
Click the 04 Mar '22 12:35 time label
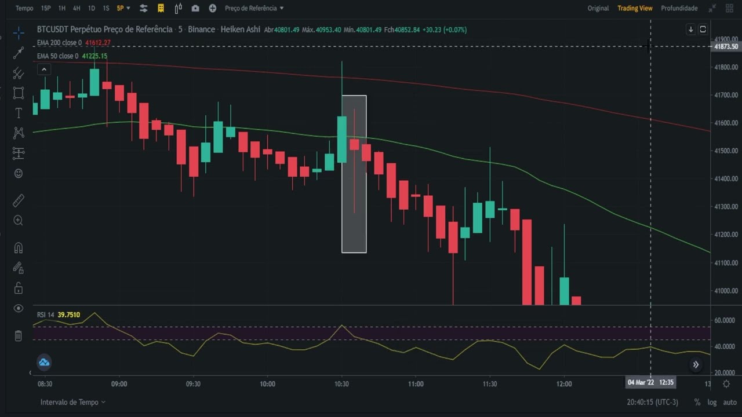[650, 382]
